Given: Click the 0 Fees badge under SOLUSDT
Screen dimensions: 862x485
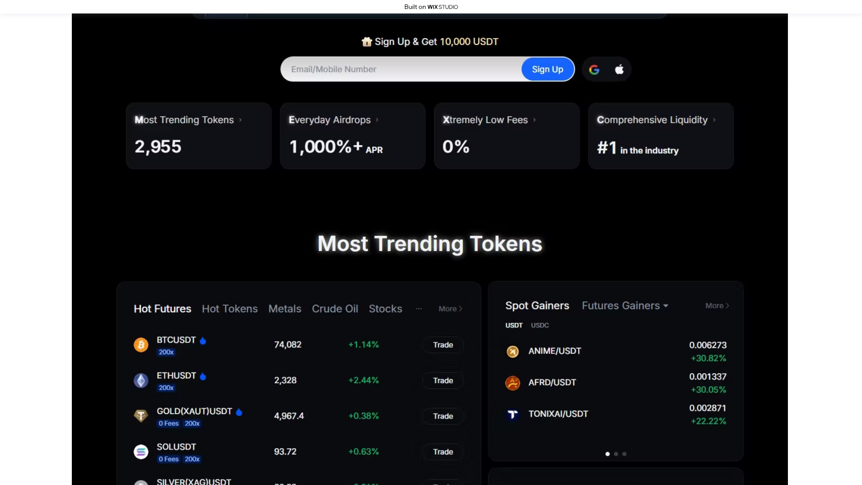Looking at the screenshot, I should 168,459.
